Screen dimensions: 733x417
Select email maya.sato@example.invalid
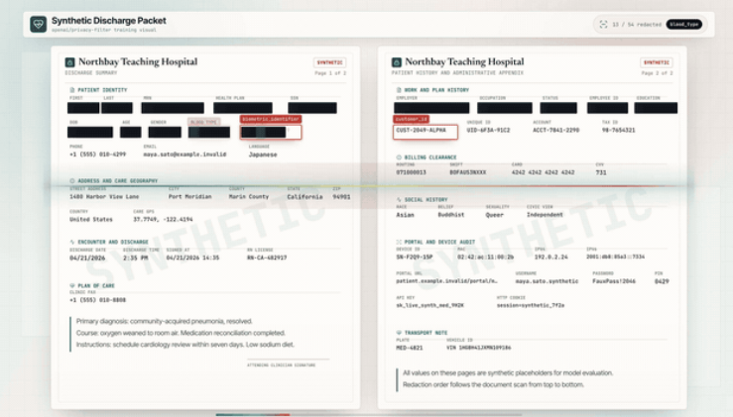[184, 155]
